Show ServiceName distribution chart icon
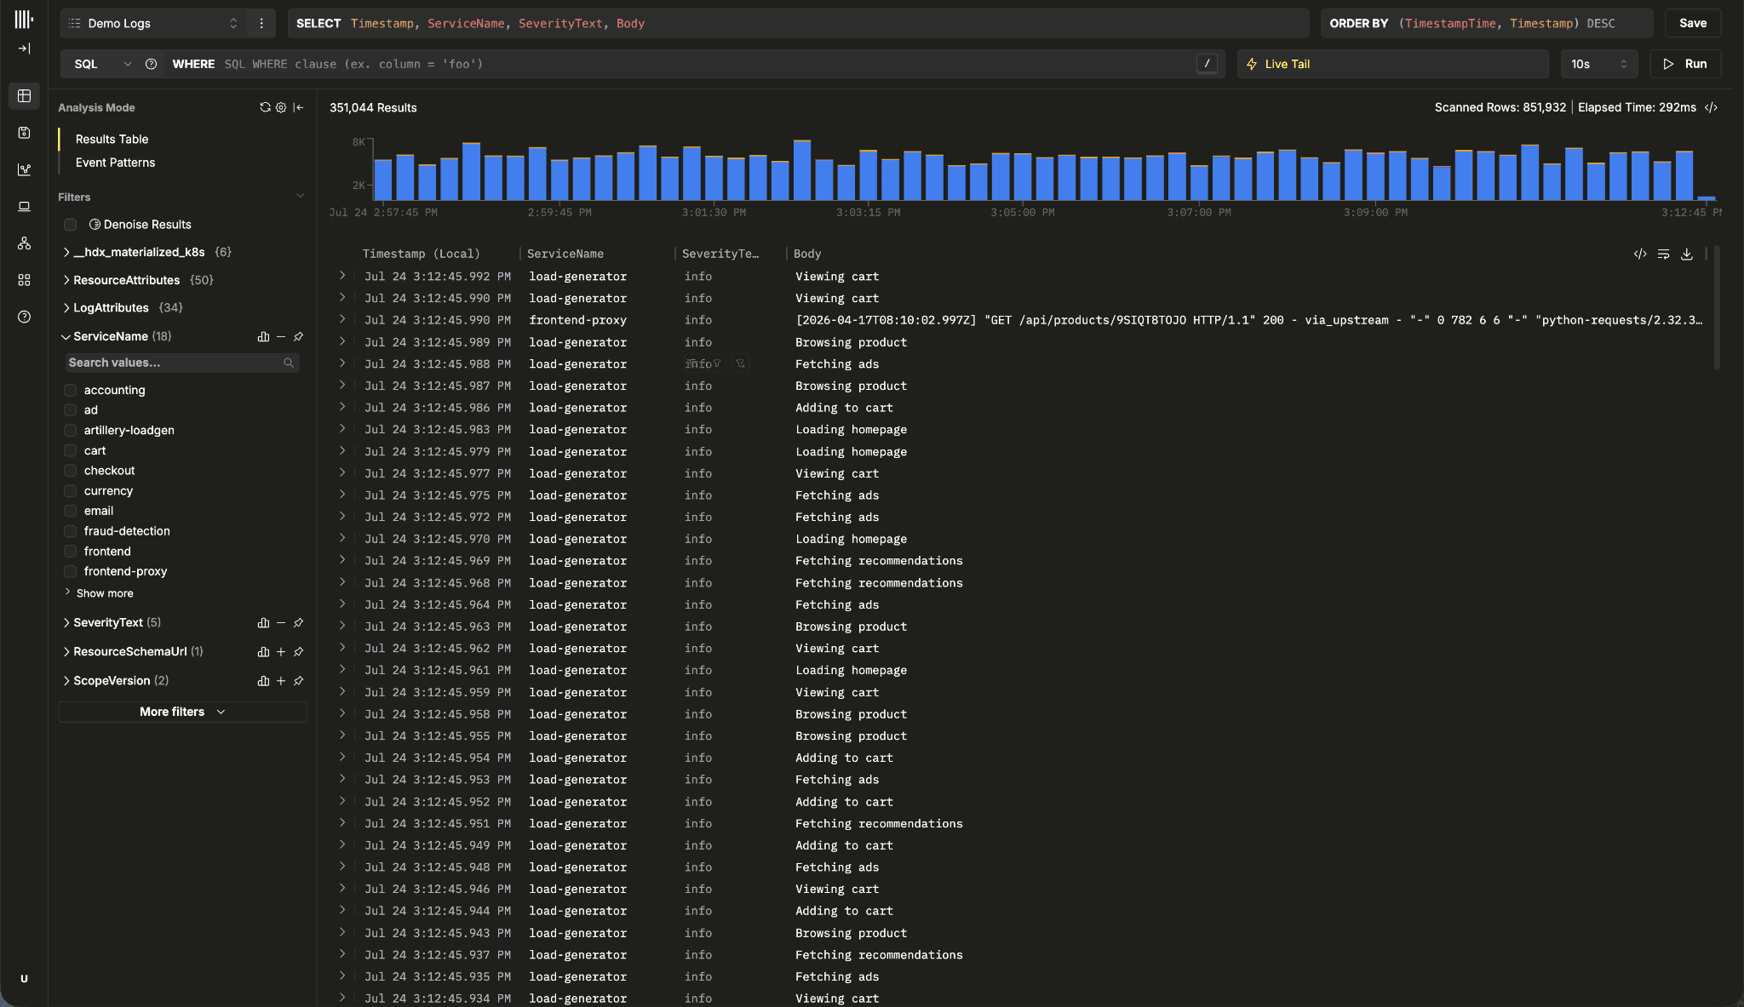The width and height of the screenshot is (1744, 1007). [x=263, y=337]
